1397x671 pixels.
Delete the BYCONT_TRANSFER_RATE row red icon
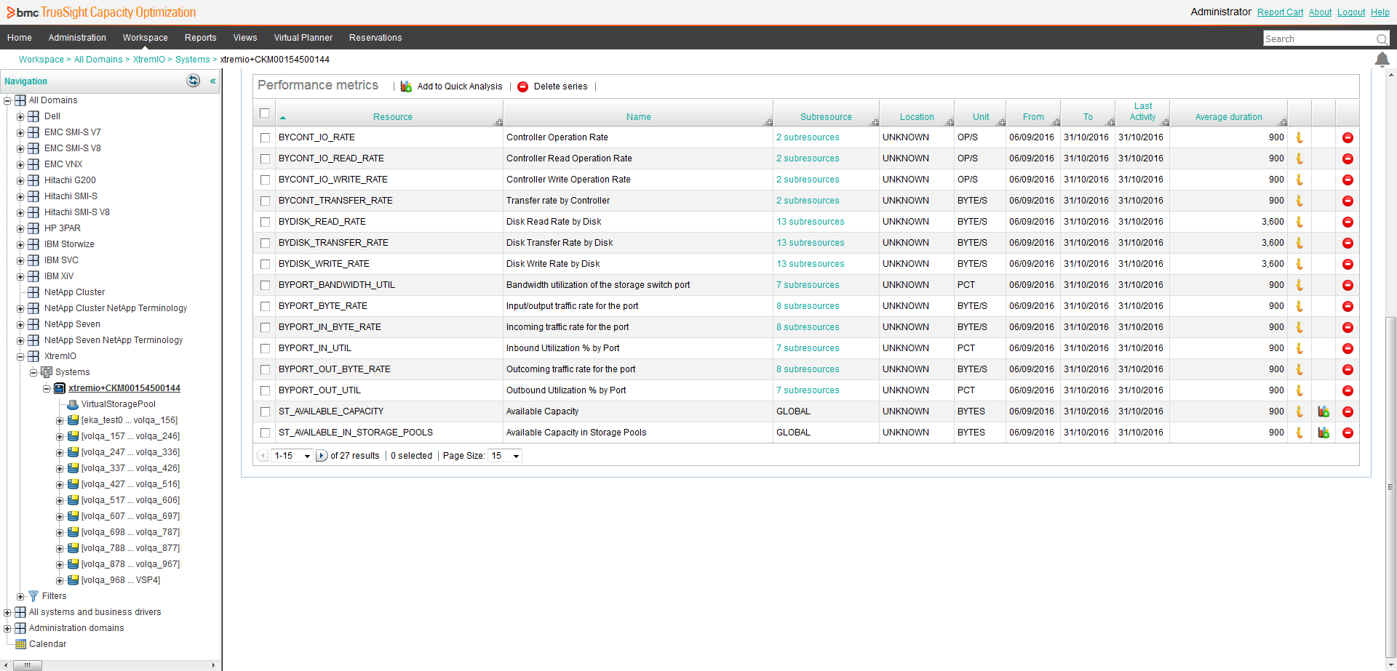pyautogui.click(x=1348, y=201)
